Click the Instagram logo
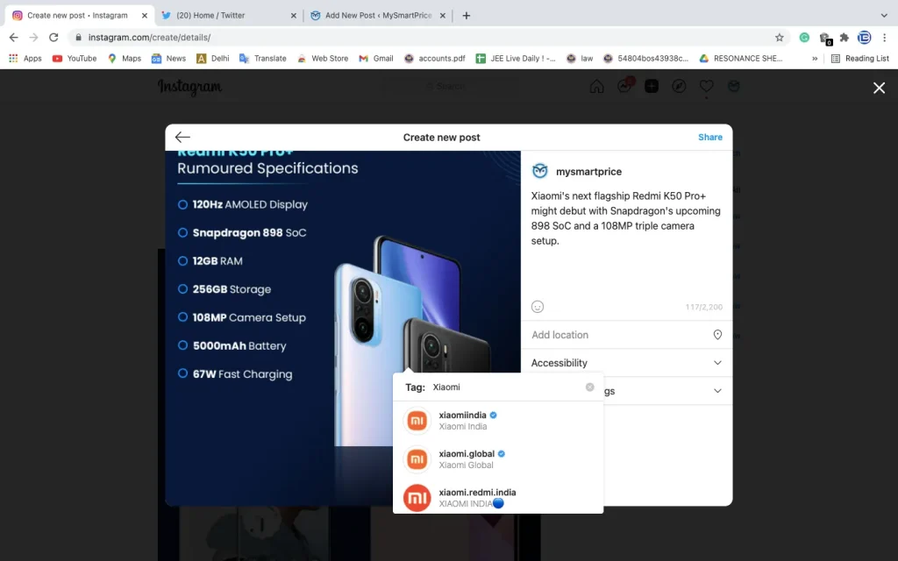The height and width of the screenshot is (561, 898). [189, 87]
